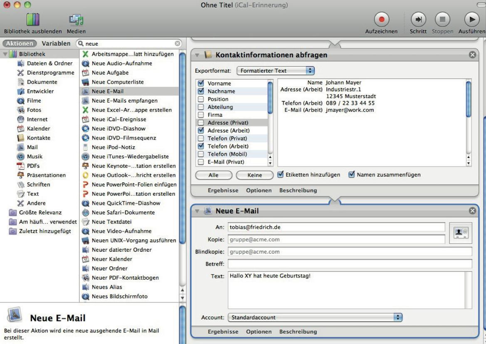
Task: Start recording with the Aufzeichnen button
Action: click(381, 20)
